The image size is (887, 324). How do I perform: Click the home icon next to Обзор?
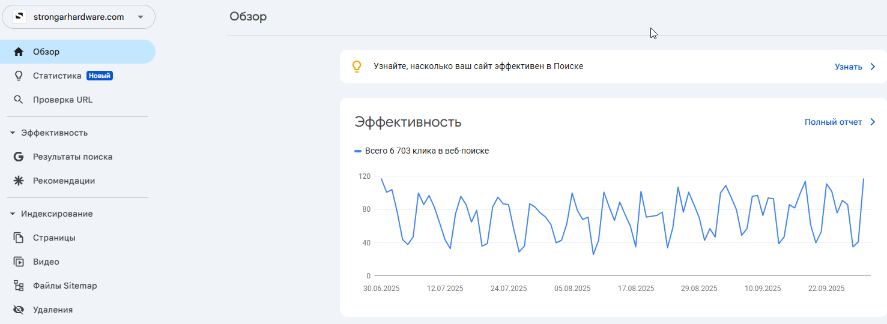19,52
